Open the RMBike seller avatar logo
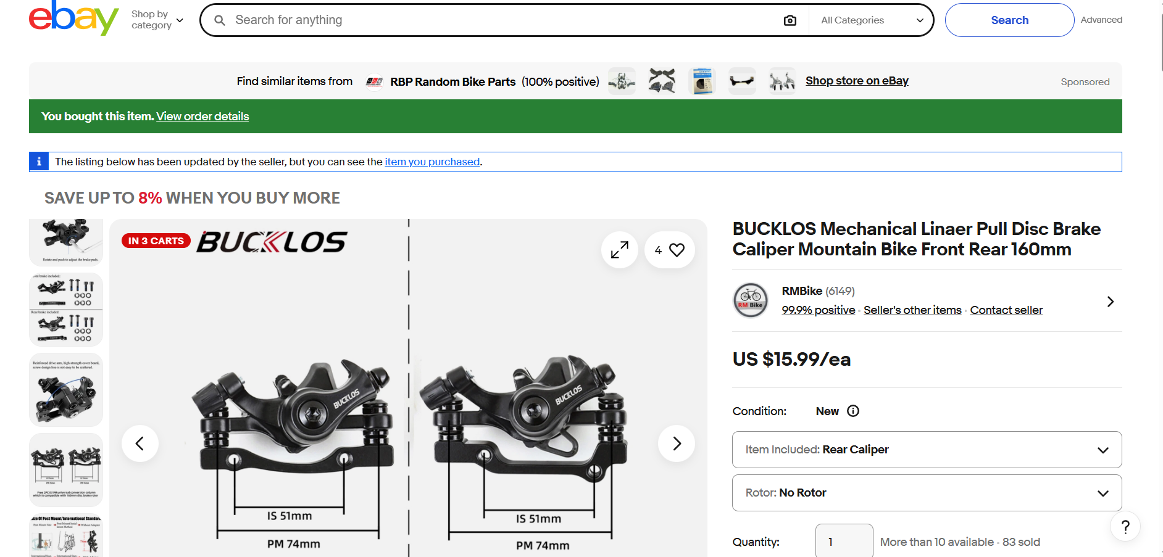 click(x=751, y=300)
